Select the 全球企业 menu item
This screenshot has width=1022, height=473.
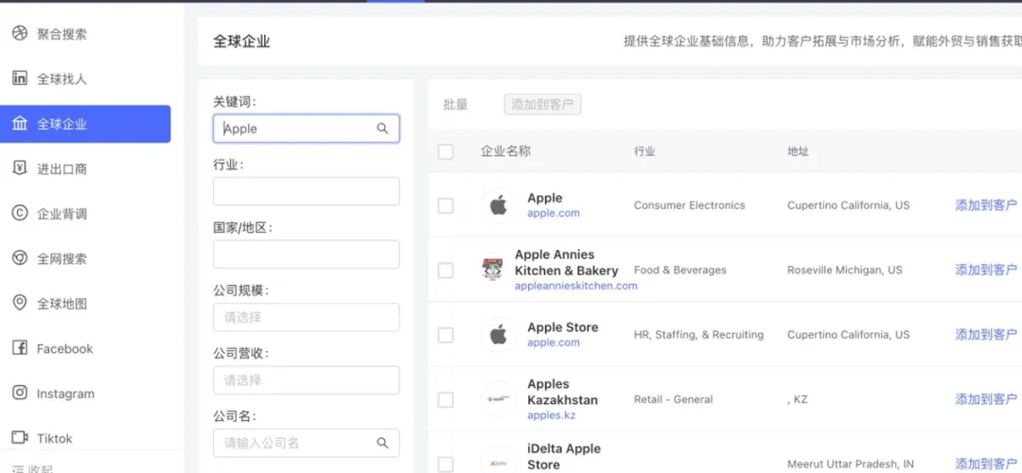(62, 124)
